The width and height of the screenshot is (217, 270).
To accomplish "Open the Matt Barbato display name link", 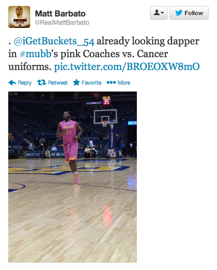I will (x=60, y=14).
